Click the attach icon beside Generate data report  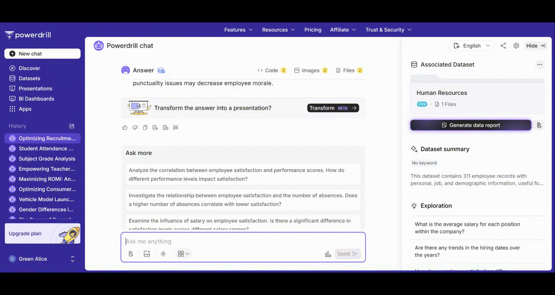(x=539, y=125)
